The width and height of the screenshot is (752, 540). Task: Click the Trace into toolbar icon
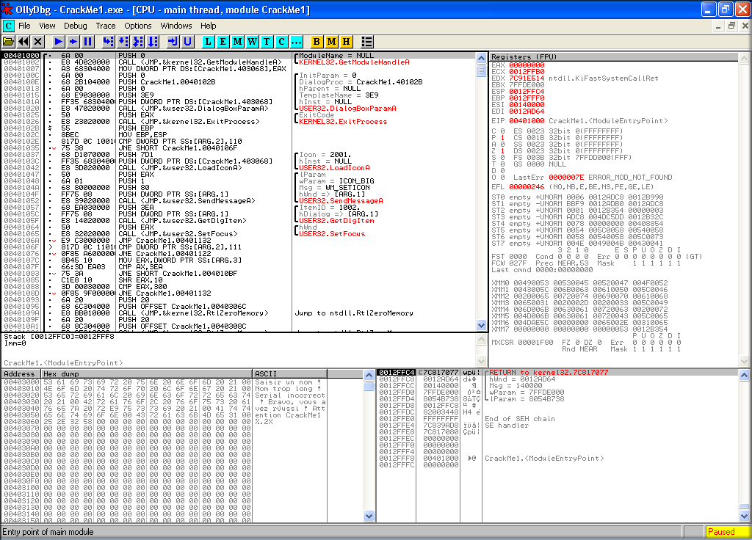(x=138, y=42)
